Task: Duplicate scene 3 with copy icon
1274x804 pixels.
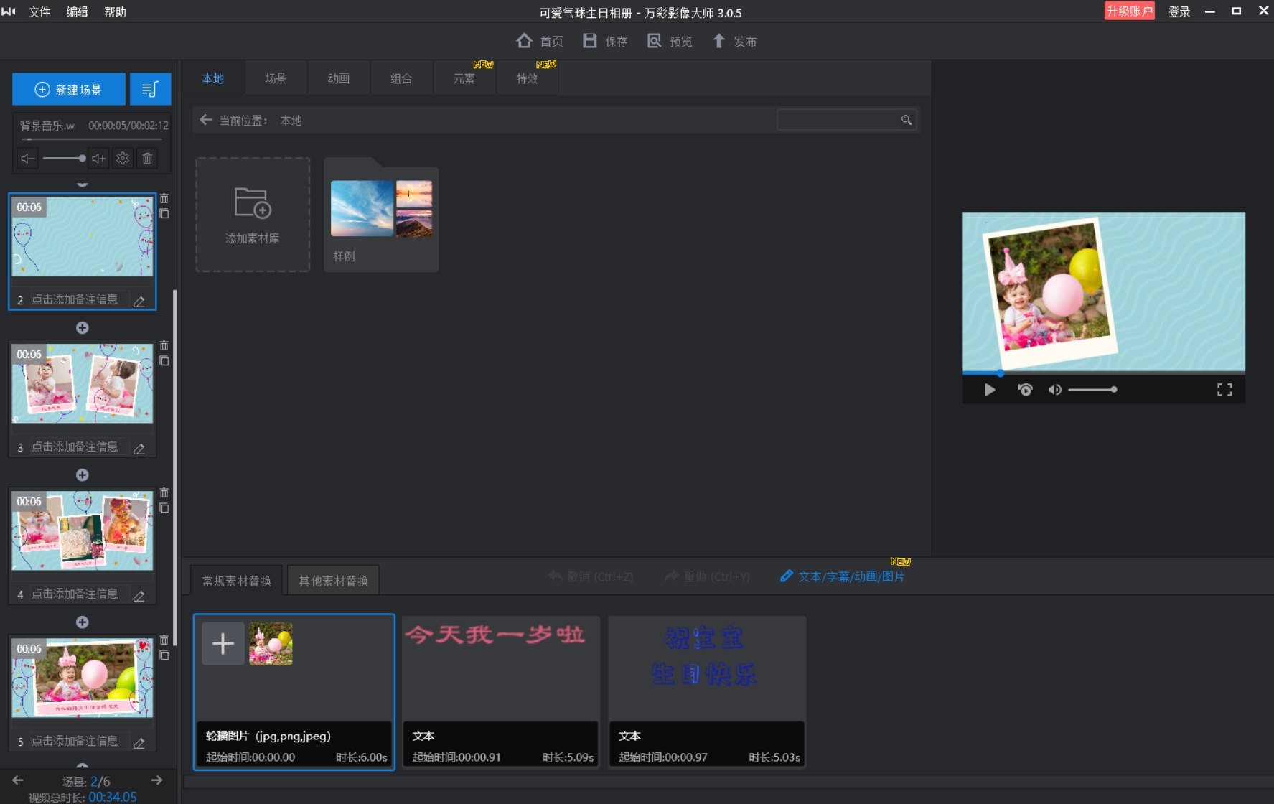Action: tap(164, 361)
